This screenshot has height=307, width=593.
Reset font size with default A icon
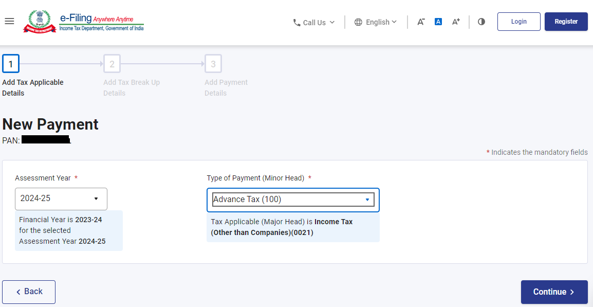click(x=438, y=22)
